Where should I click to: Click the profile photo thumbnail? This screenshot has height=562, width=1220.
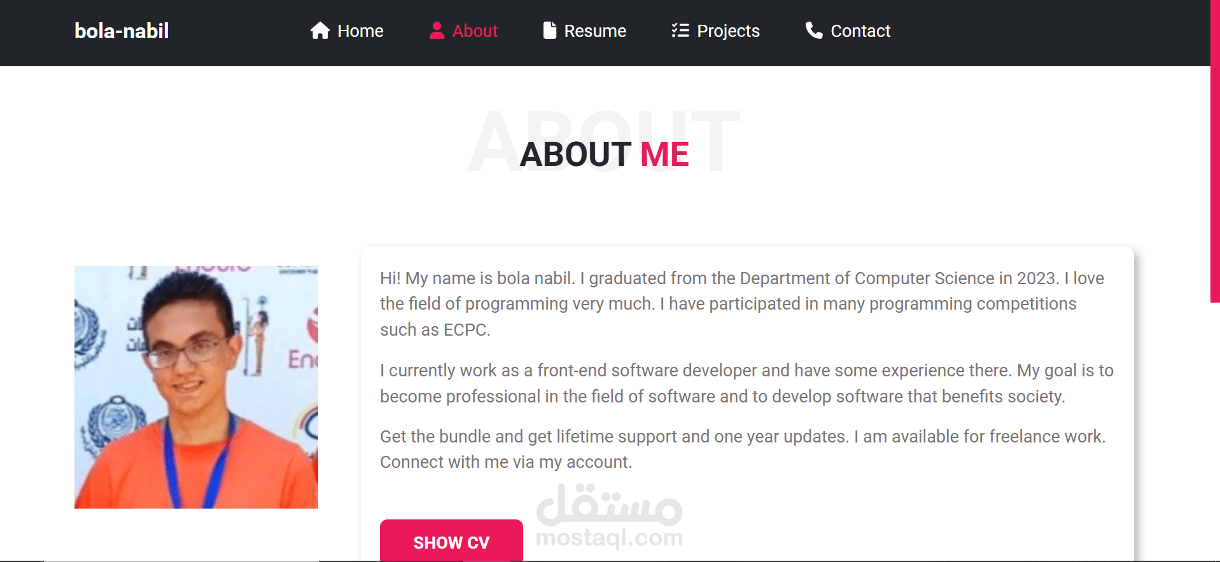(196, 387)
